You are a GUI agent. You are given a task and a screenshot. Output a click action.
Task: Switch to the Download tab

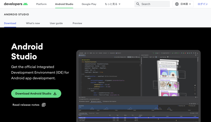[x=10, y=23]
